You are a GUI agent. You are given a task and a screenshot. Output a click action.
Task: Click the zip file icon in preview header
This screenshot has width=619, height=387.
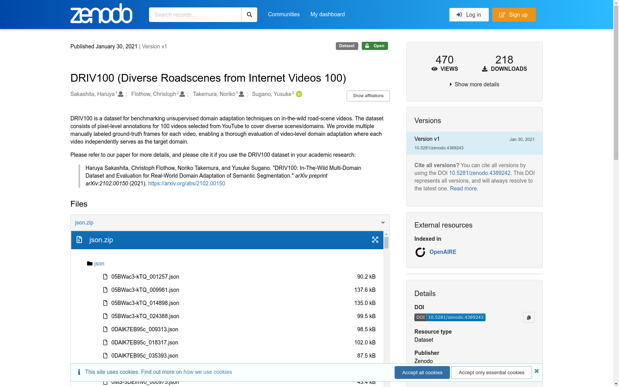pos(79,240)
